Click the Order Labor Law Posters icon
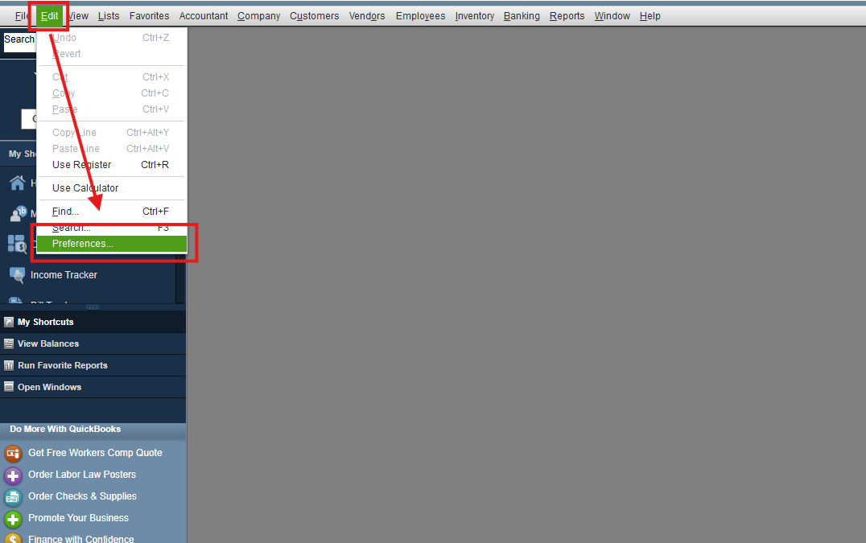 click(x=13, y=475)
